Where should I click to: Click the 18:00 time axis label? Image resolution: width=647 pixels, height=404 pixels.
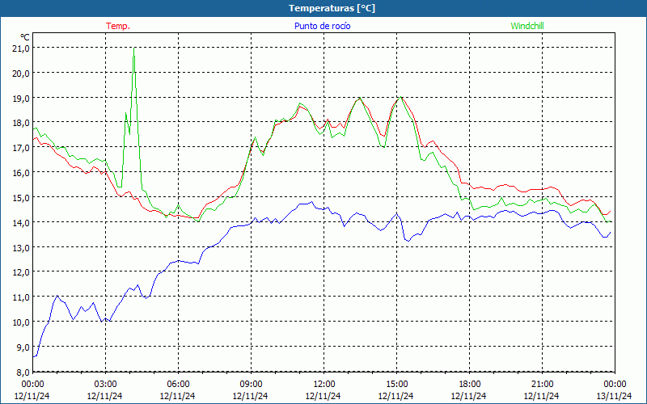tap(469, 385)
